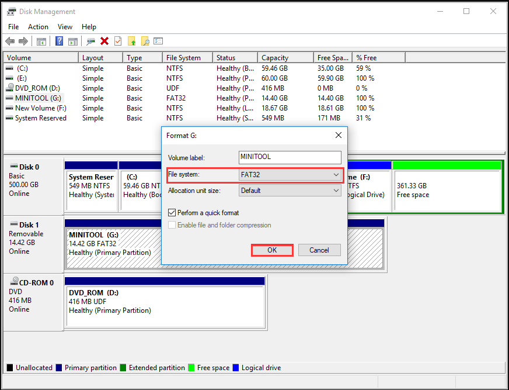The width and height of the screenshot is (509, 390).
Task: Sort by the Layout column header
Action: point(100,57)
